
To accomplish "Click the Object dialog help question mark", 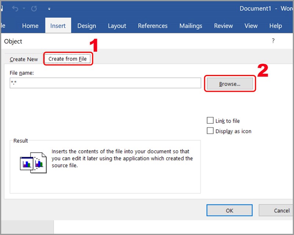I will (273, 41).
